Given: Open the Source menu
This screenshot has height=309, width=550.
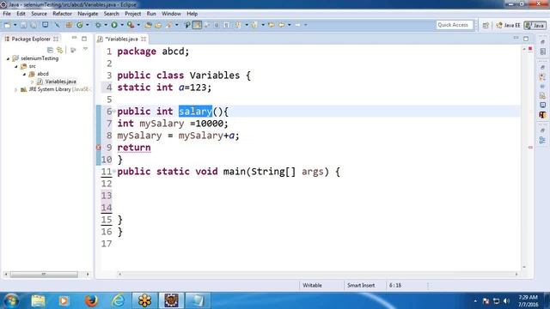Looking at the screenshot, I should point(39,14).
